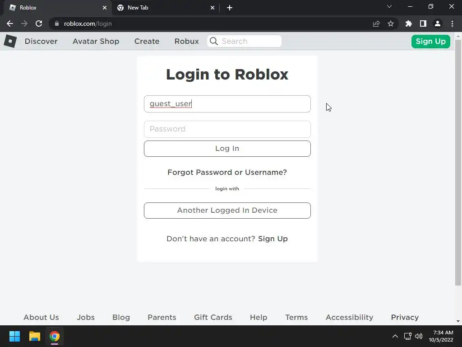Open the Chrome profile avatar menu
The height and width of the screenshot is (347, 462).
coord(438,23)
